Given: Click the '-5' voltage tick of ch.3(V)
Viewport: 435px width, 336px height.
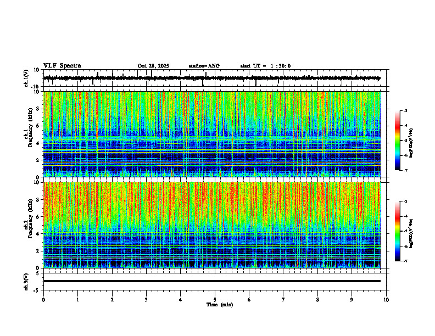Looking at the screenshot, I should click(x=37, y=290).
